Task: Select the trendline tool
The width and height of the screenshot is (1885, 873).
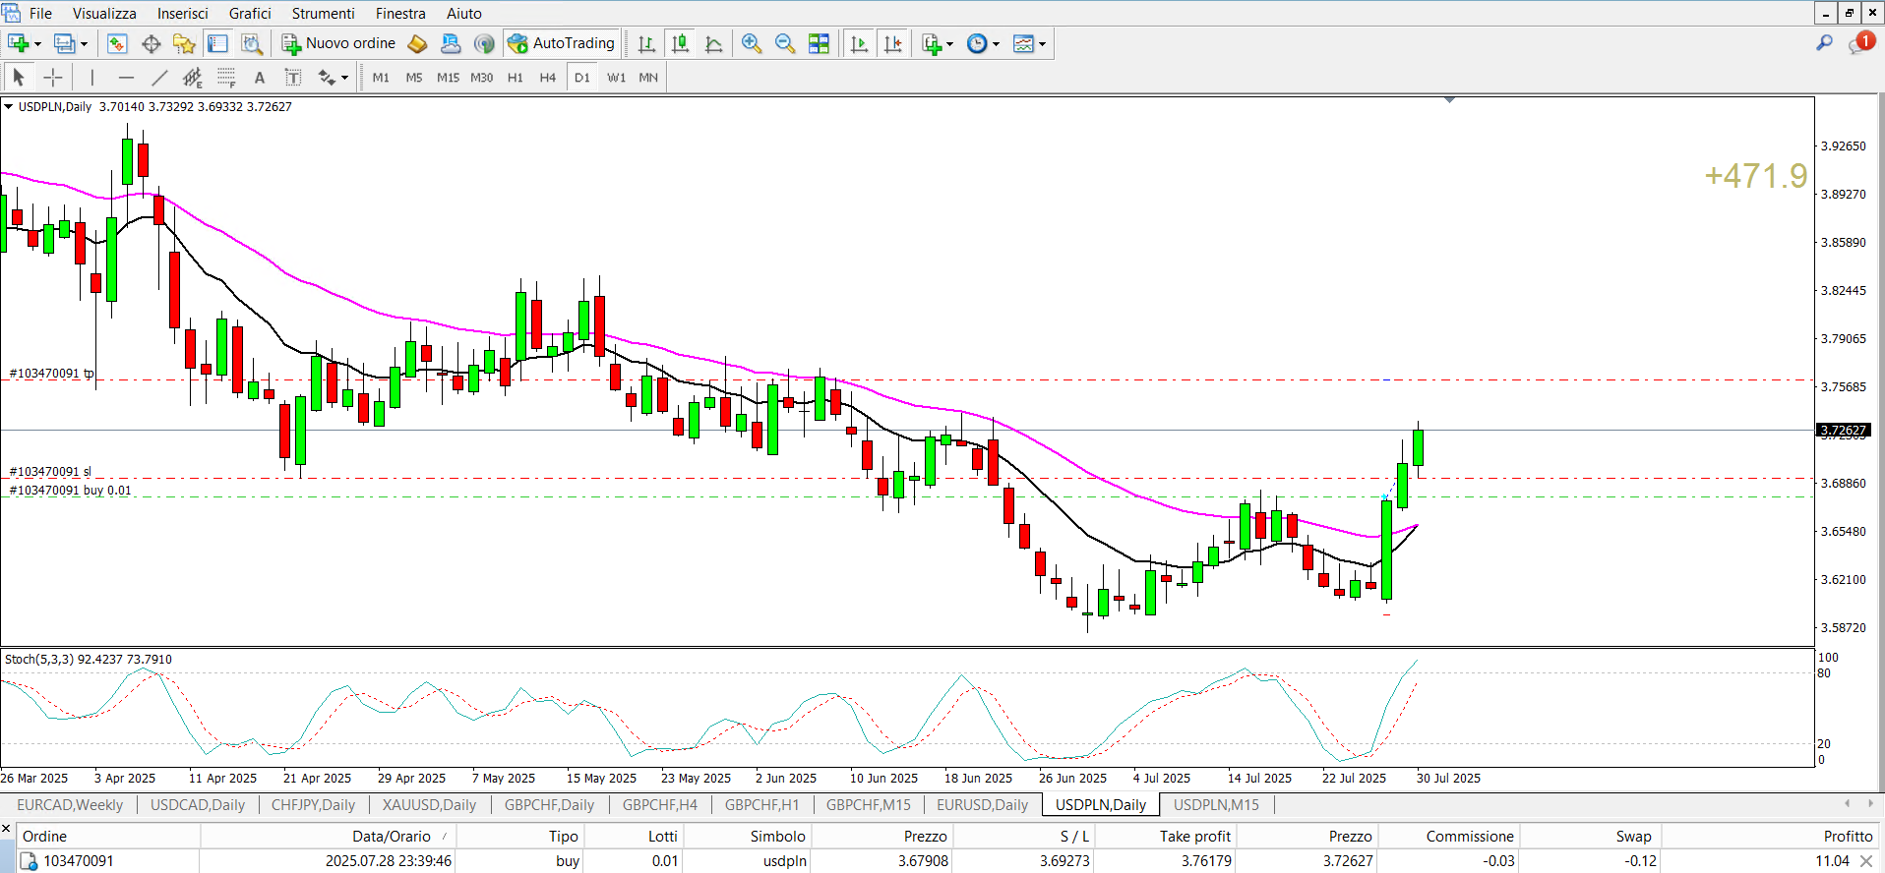Action: coord(159,77)
